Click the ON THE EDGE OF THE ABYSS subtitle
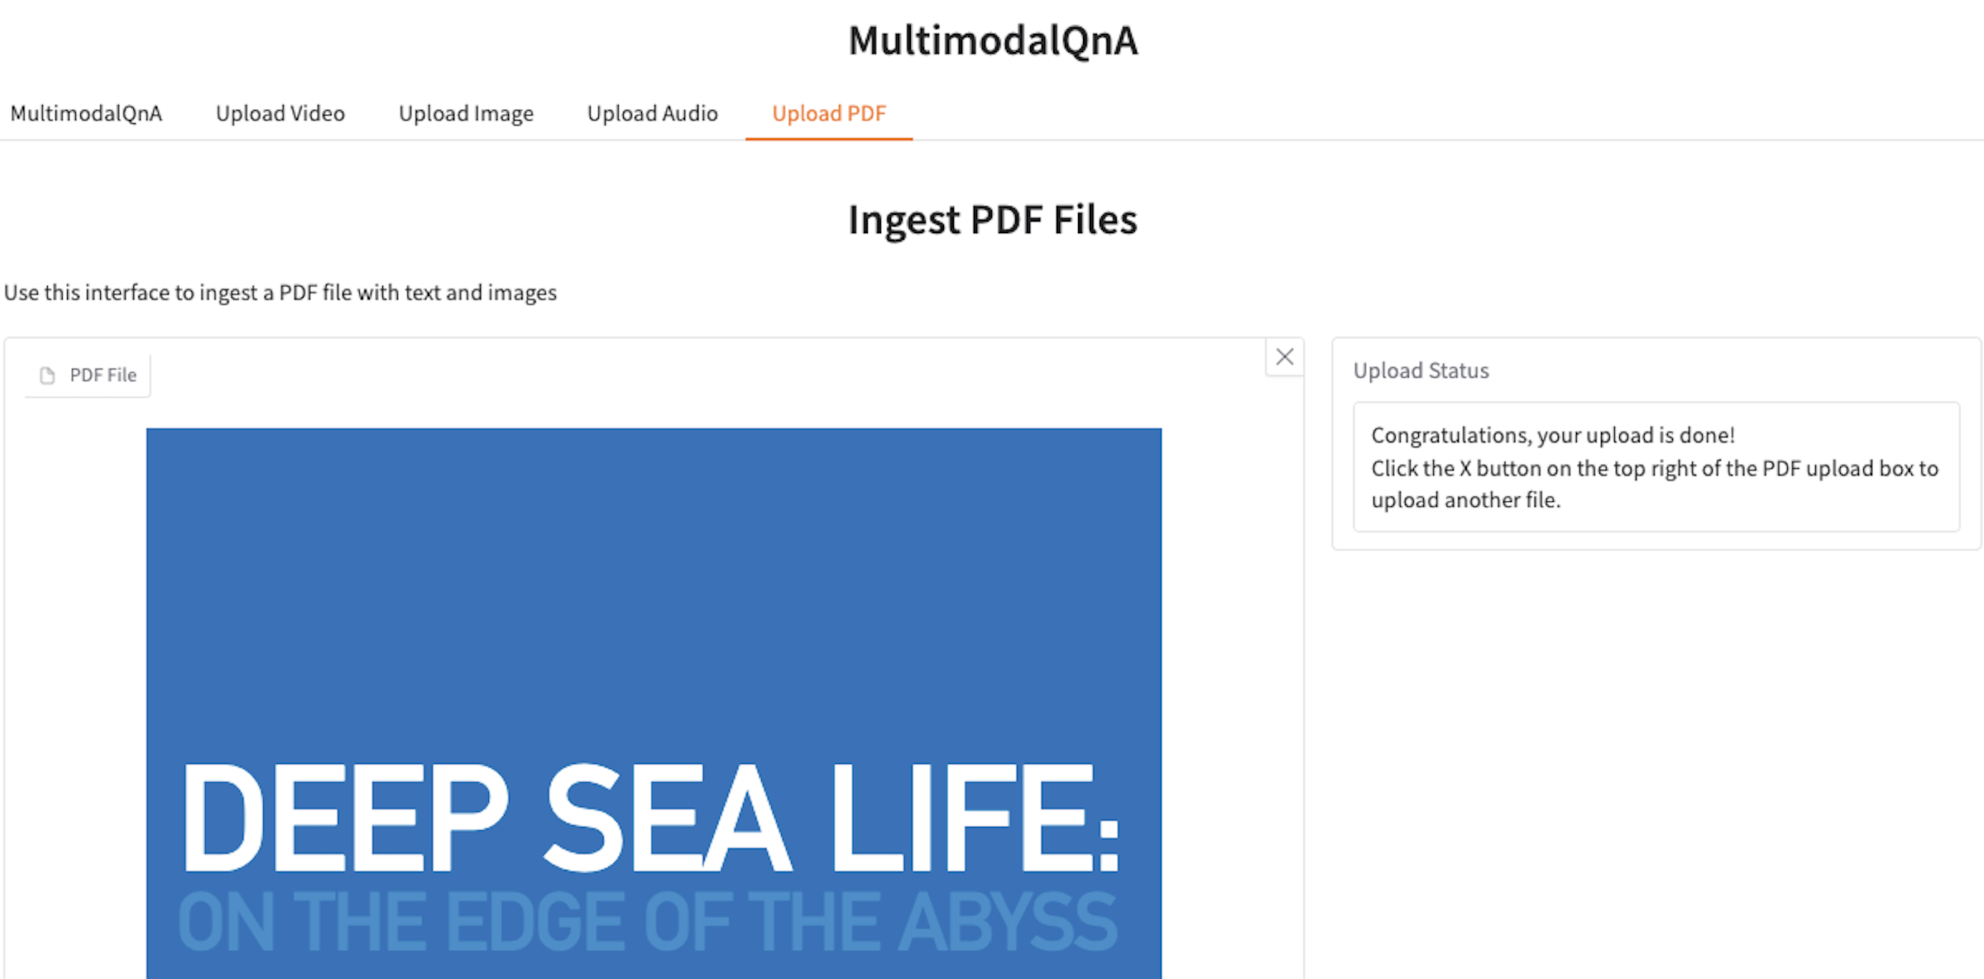The height and width of the screenshot is (979, 1984). (x=647, y=922)
